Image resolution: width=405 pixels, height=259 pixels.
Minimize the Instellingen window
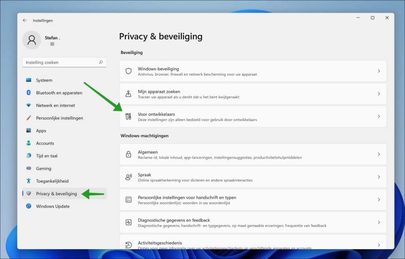tap(358, 18)
